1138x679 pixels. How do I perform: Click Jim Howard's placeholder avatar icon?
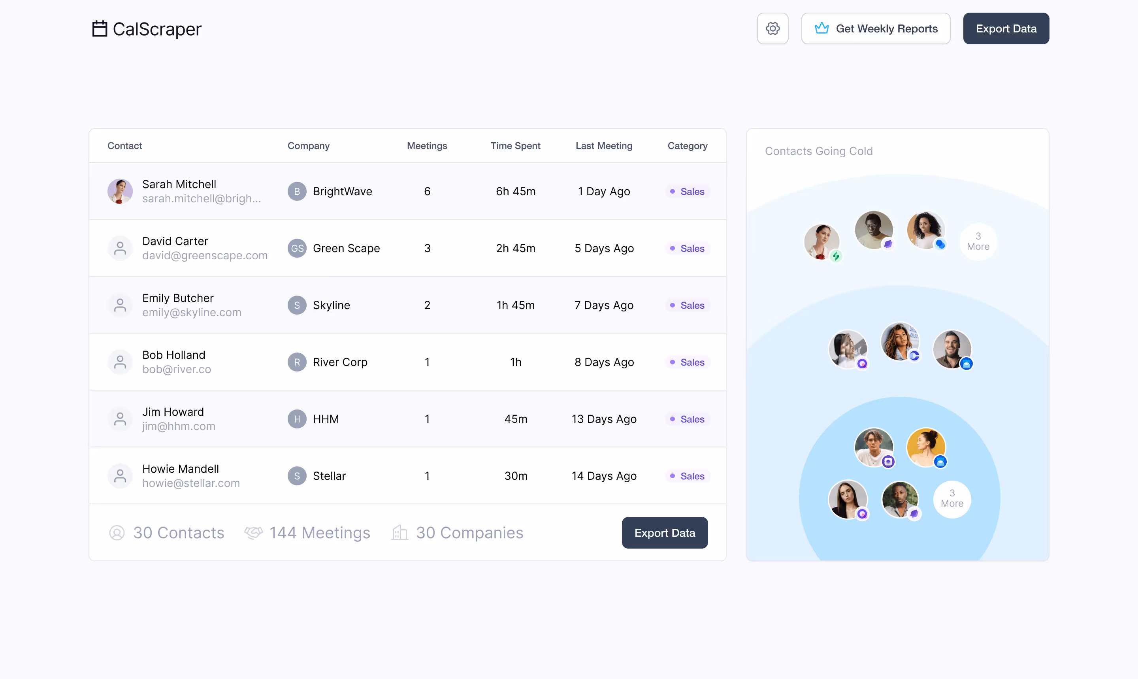(x=120, y=419)
